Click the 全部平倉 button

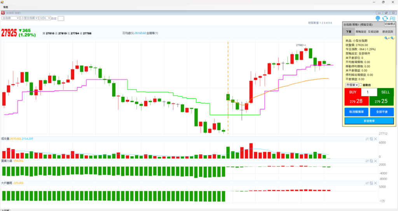pyautogui.click(x=381, y=112)
